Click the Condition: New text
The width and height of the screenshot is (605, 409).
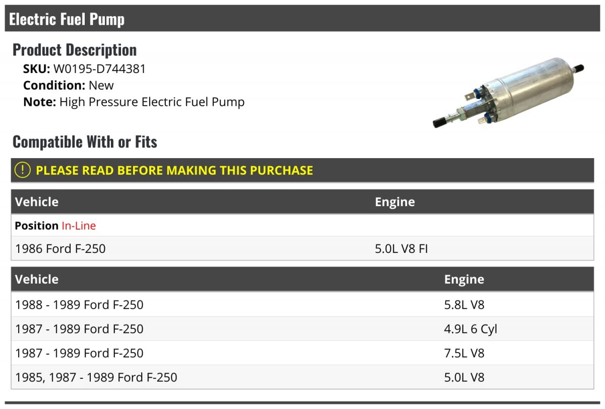click(69, 85)
